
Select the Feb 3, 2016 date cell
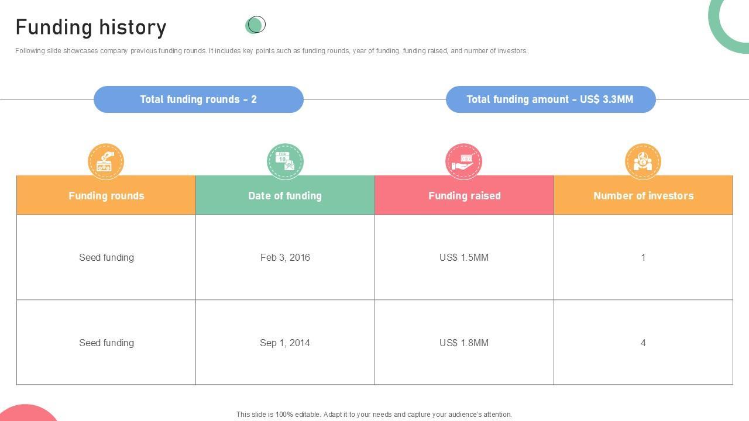point(285,257)
